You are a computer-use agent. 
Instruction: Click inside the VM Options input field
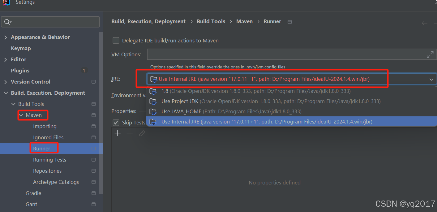click(x=278, y=54)
